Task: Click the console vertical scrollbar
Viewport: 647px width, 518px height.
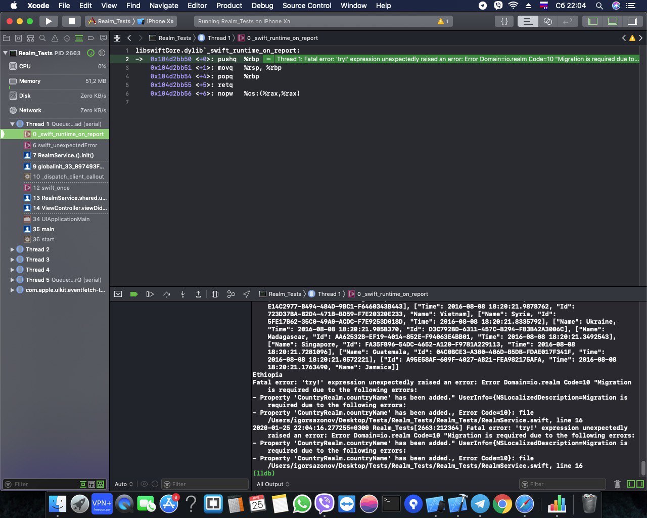Action: [643, 467]
